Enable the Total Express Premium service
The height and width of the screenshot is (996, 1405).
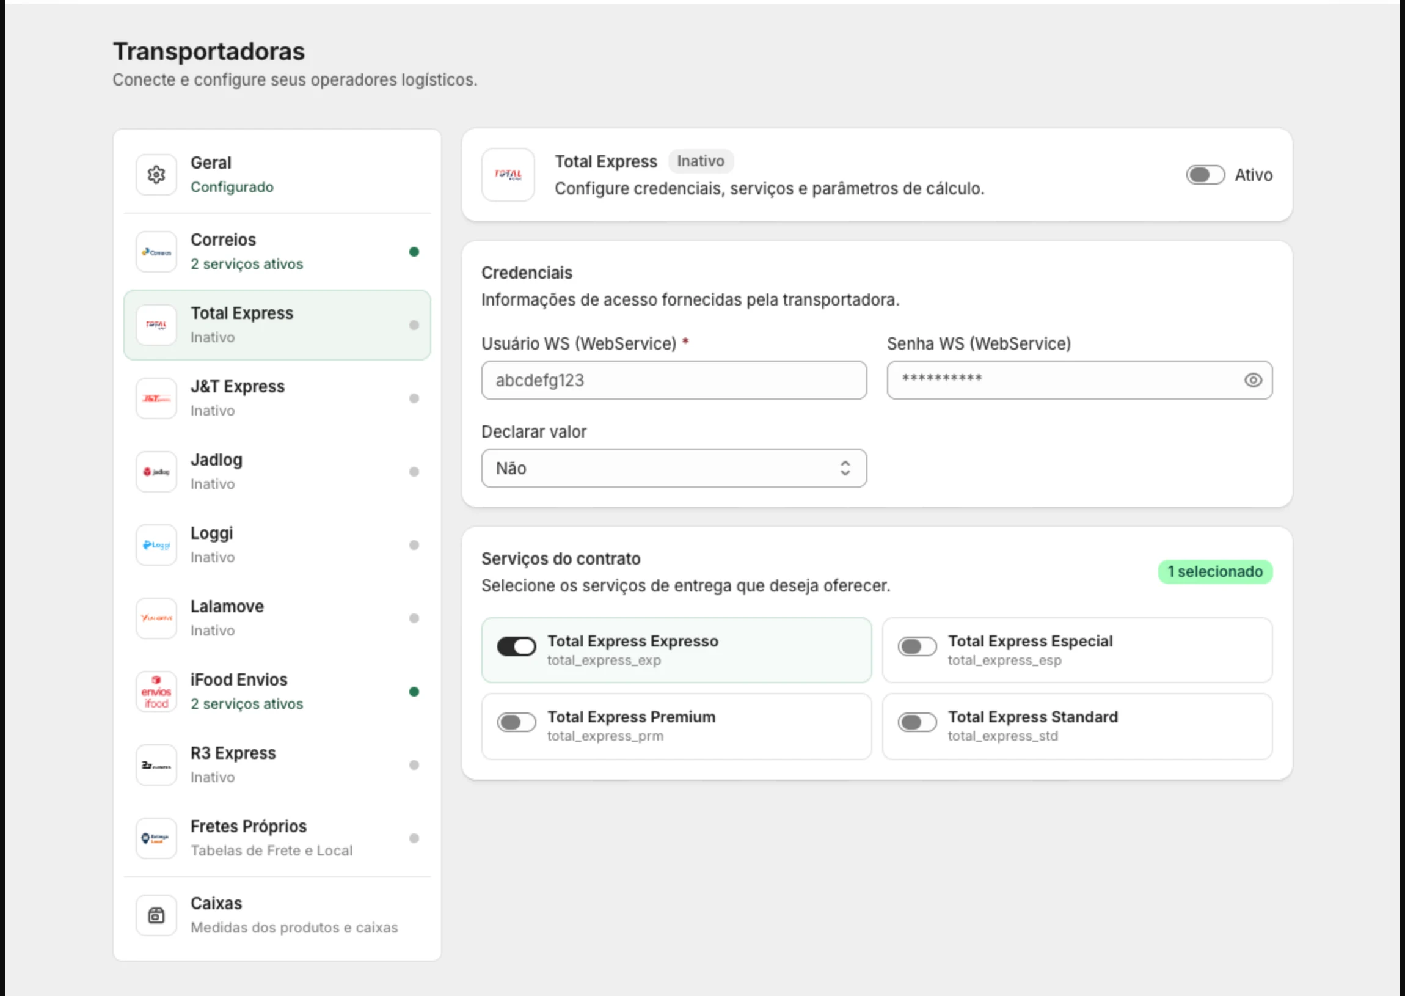click(x=516, y=722)
